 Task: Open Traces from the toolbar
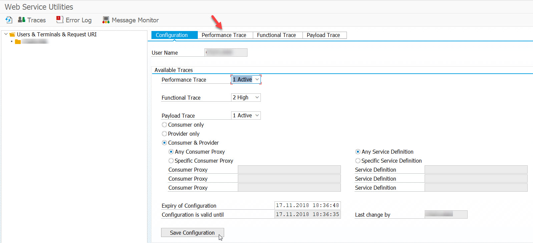(32, 20)
